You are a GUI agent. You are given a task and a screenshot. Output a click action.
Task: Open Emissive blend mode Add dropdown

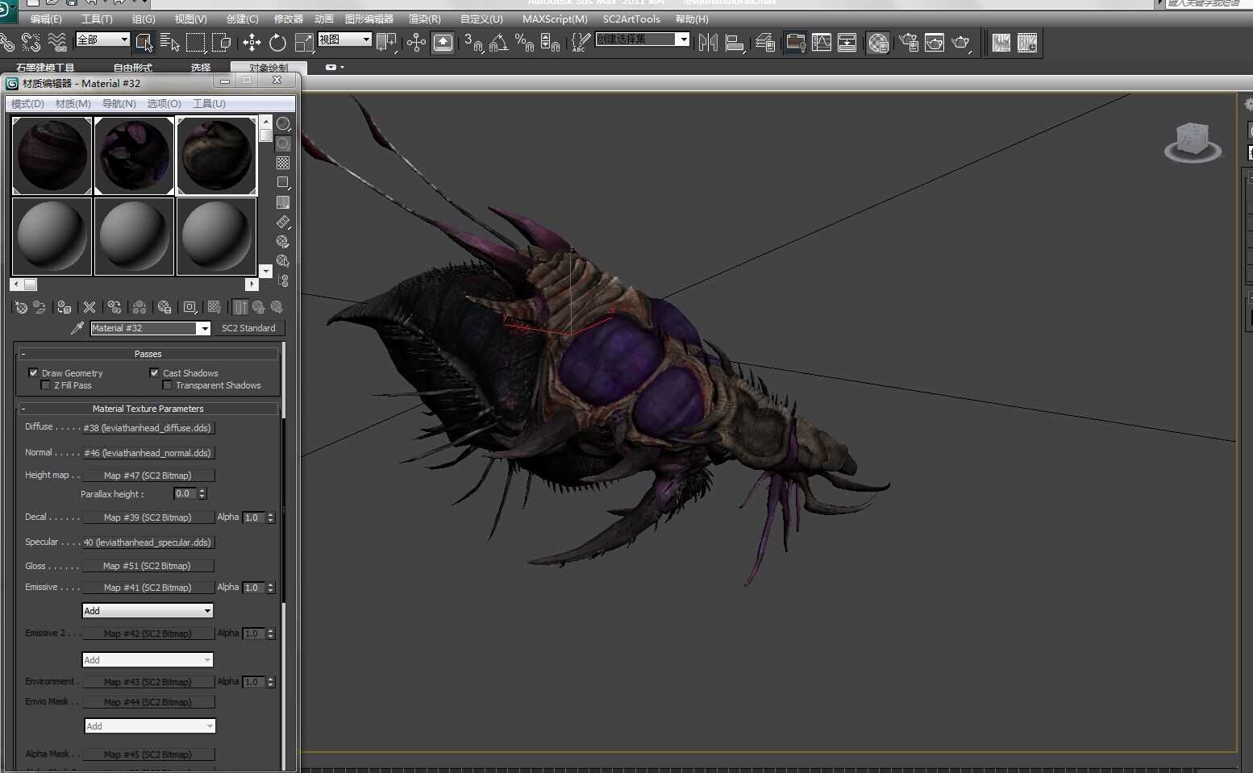pyautogui.click(x=148, y=611)
